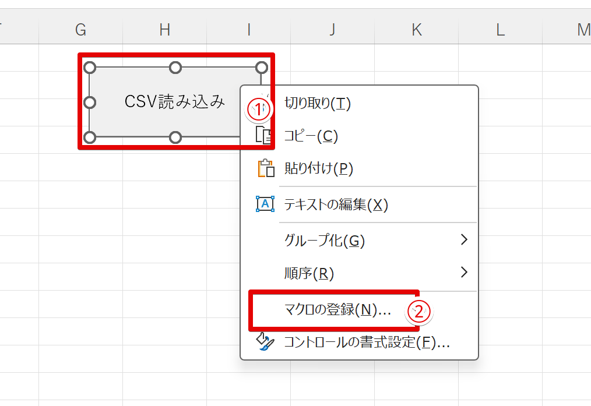The width and height of the screenshot is (591, 406).
Task: Select column header G
Action: 80,30
